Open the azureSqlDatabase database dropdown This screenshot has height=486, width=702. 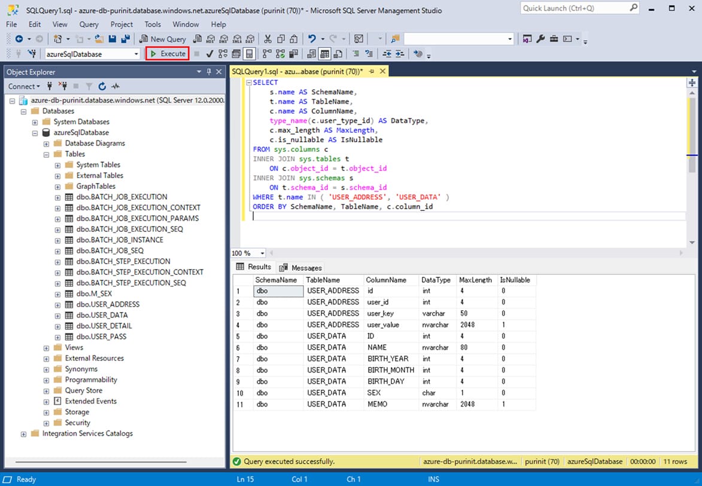pyautogui.click(x=136, y=54)
